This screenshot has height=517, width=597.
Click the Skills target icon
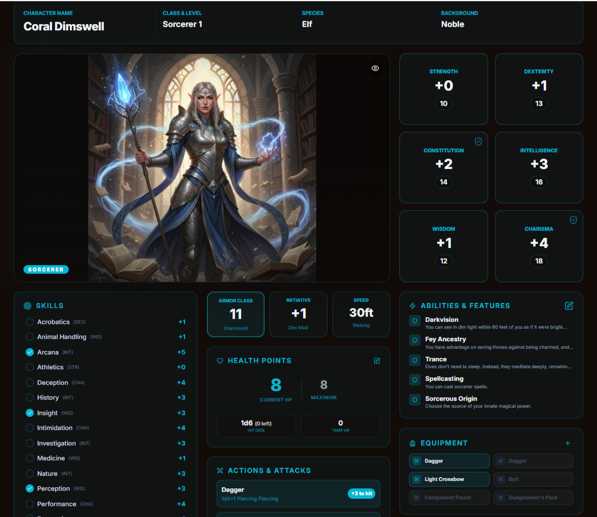(x=28, y=306)
